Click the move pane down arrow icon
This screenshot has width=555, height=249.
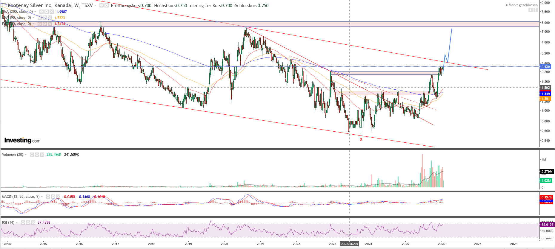point(531,10)
